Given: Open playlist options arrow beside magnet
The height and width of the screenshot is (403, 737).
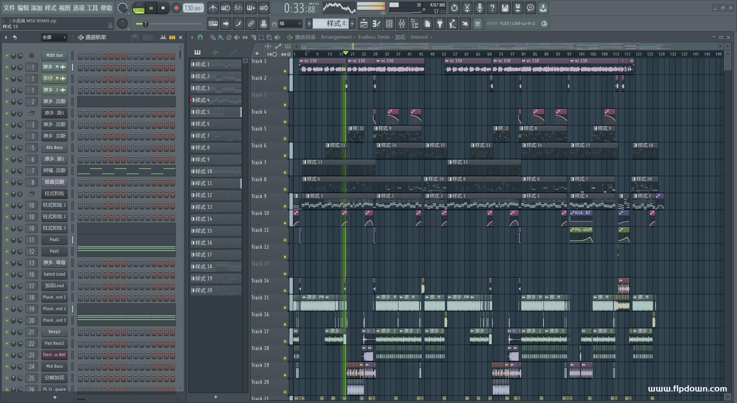Looking at the screenshot, I should pos(192,37).
